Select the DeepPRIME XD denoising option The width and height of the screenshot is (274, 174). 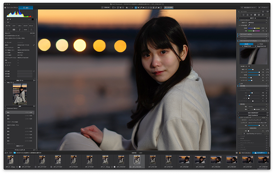[261, 46]
